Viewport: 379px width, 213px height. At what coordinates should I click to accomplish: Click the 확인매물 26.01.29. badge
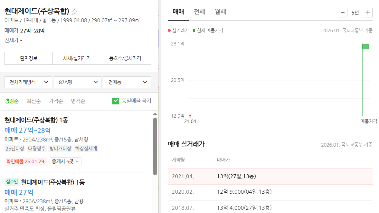[x=26, y=161]
